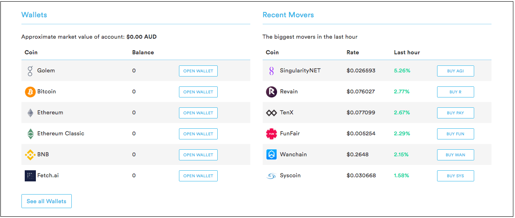Open the Fetch.ai wallet
The image size is (515, 218).
coord(198,176)
